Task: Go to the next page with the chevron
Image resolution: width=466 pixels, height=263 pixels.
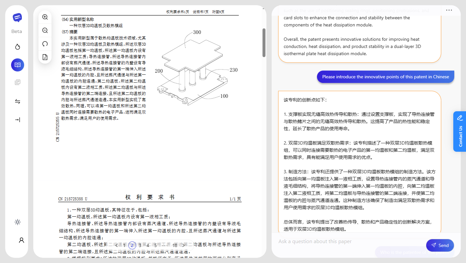Action: [x=184, y=245]
